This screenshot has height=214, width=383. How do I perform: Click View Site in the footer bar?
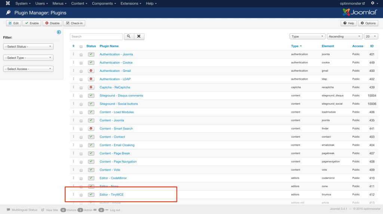[50, 210]
